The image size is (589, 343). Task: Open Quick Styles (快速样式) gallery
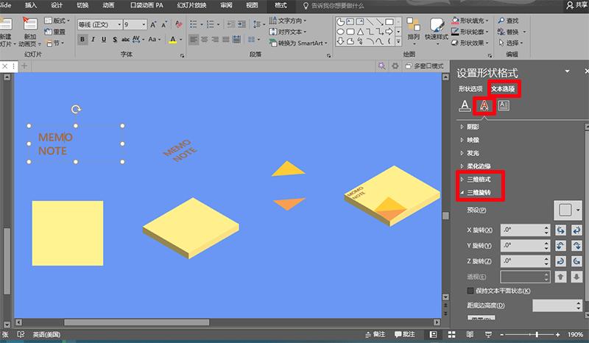437,31
